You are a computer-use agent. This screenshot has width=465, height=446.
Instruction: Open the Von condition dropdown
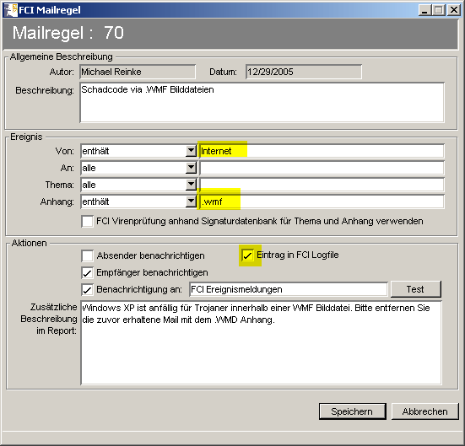pos(191,151)
